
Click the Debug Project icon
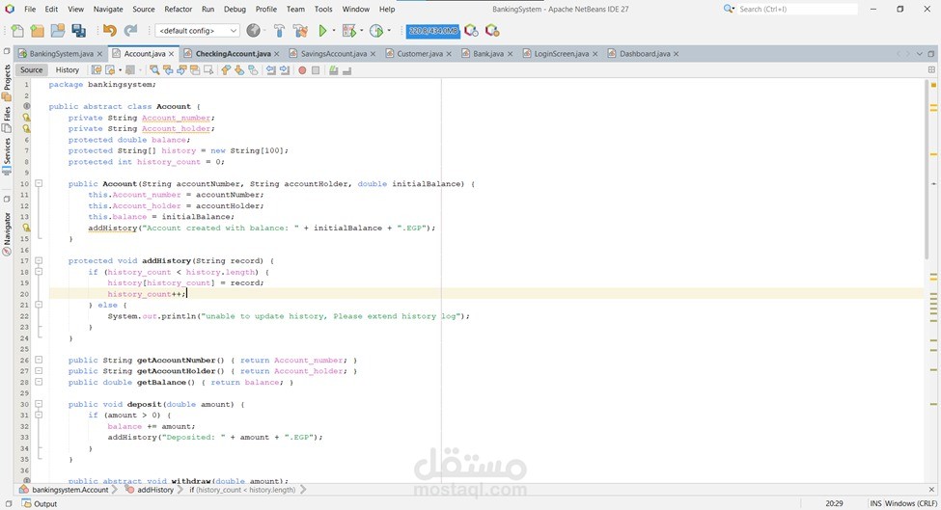(x=348, y=31)
